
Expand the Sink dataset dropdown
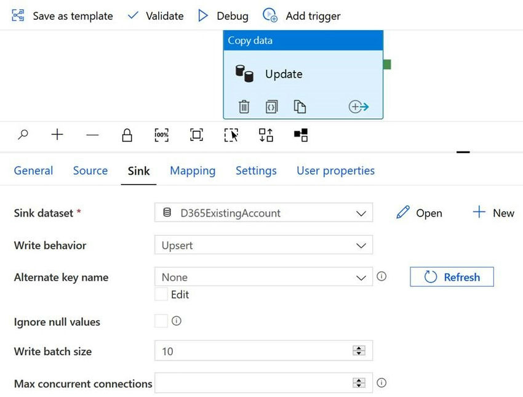click(x=361, y=214)
